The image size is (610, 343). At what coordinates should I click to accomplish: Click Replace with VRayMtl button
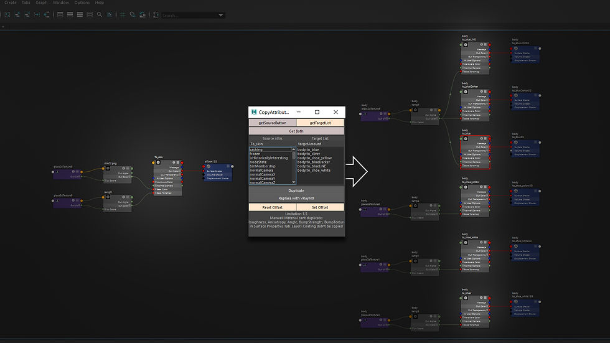[296, 199]
